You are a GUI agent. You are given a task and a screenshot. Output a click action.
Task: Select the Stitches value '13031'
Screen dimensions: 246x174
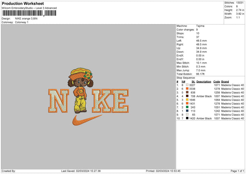pyautogui.click(x=240, y=3)
